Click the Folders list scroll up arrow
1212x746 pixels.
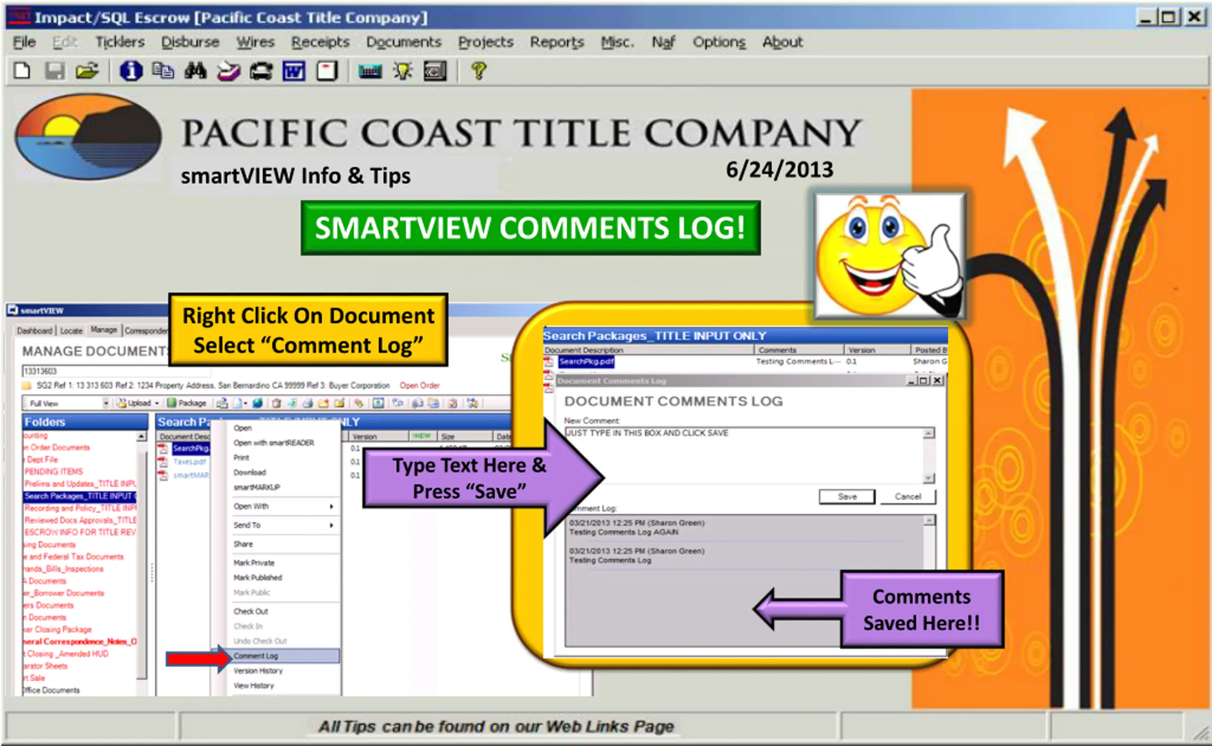coord(141,437)
